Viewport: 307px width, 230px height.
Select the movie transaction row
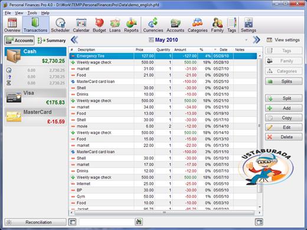(x=163, y=126)
